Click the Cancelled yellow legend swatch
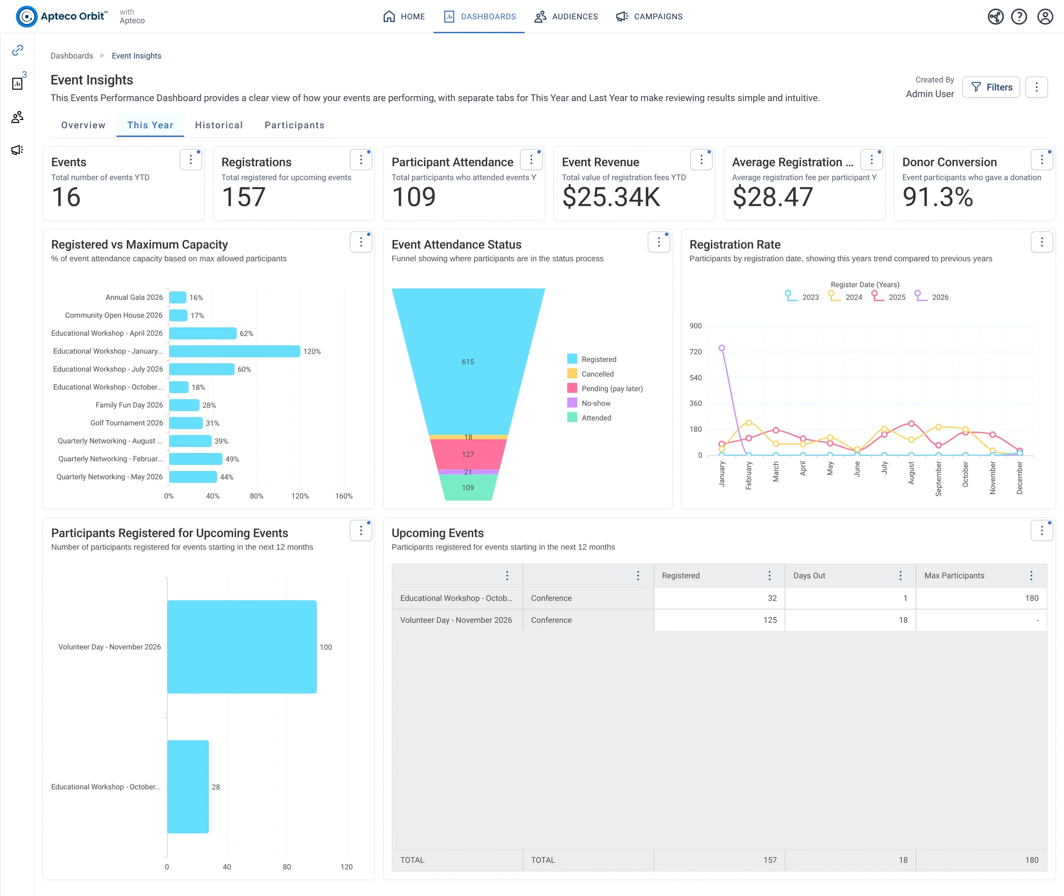The width and height of the screenshot is (1064, 896). coord(572,374)
